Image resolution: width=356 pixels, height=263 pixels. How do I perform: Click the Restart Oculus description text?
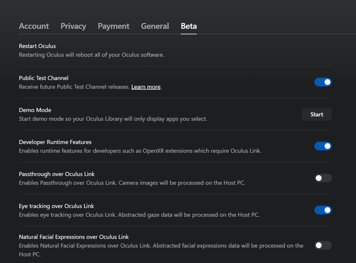point(91,55)
